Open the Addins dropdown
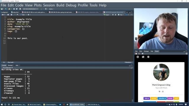Viewport: 189px width, 106px height. [51, 9]
